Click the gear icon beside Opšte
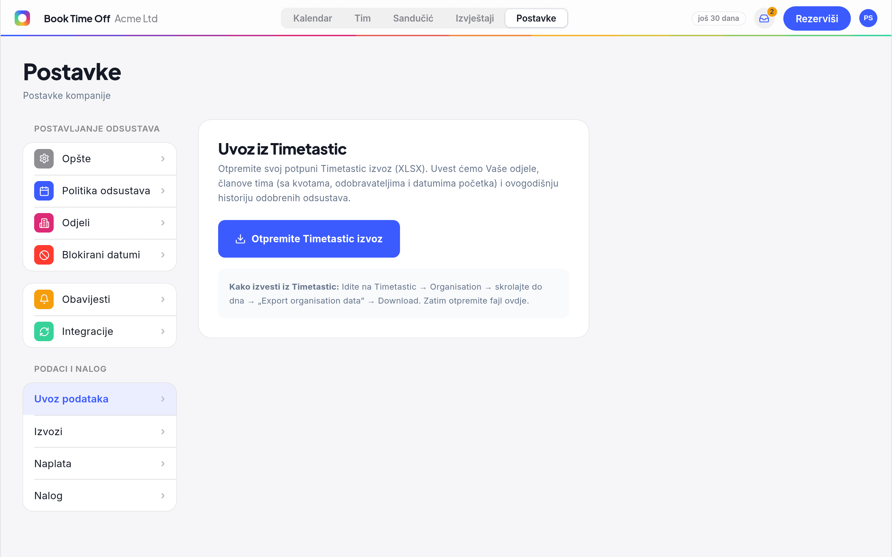The height and width of the screenshot is (557, 892). pyautogui.click(x=44, y=159)
